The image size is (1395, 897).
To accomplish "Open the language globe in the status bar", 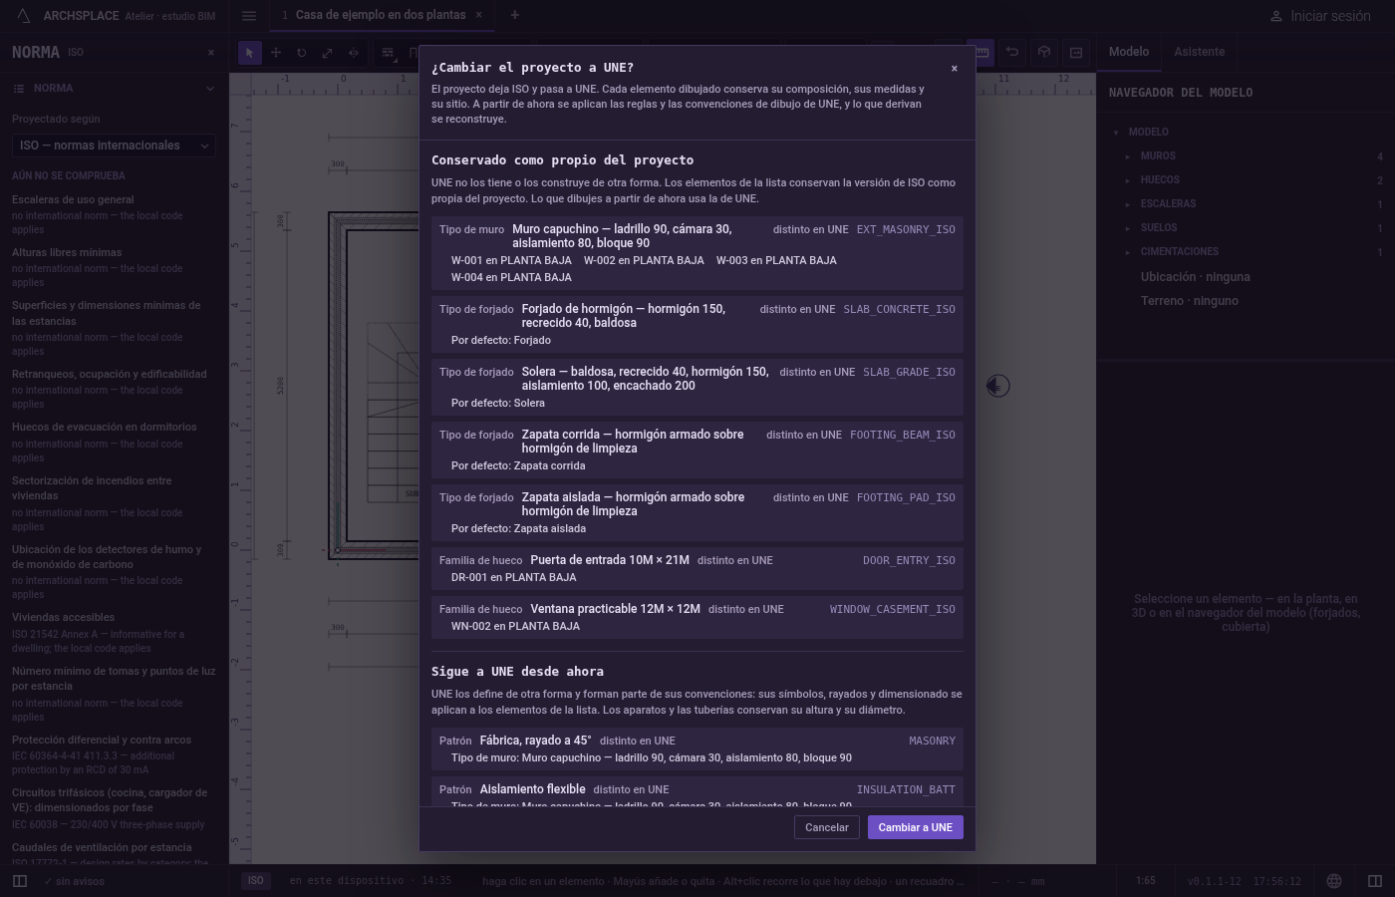I will 1334,881.
